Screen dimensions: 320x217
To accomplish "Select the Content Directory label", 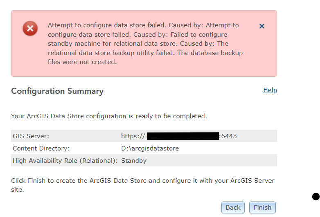I will coord(41,148).
